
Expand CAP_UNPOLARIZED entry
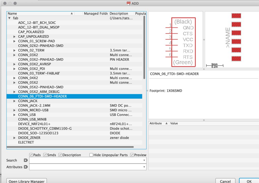pyautogui.click(x=14, y=37)
